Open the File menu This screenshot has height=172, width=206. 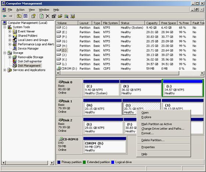[10, 10]
